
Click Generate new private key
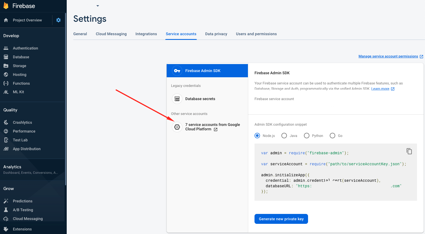(x=281, y=219)
